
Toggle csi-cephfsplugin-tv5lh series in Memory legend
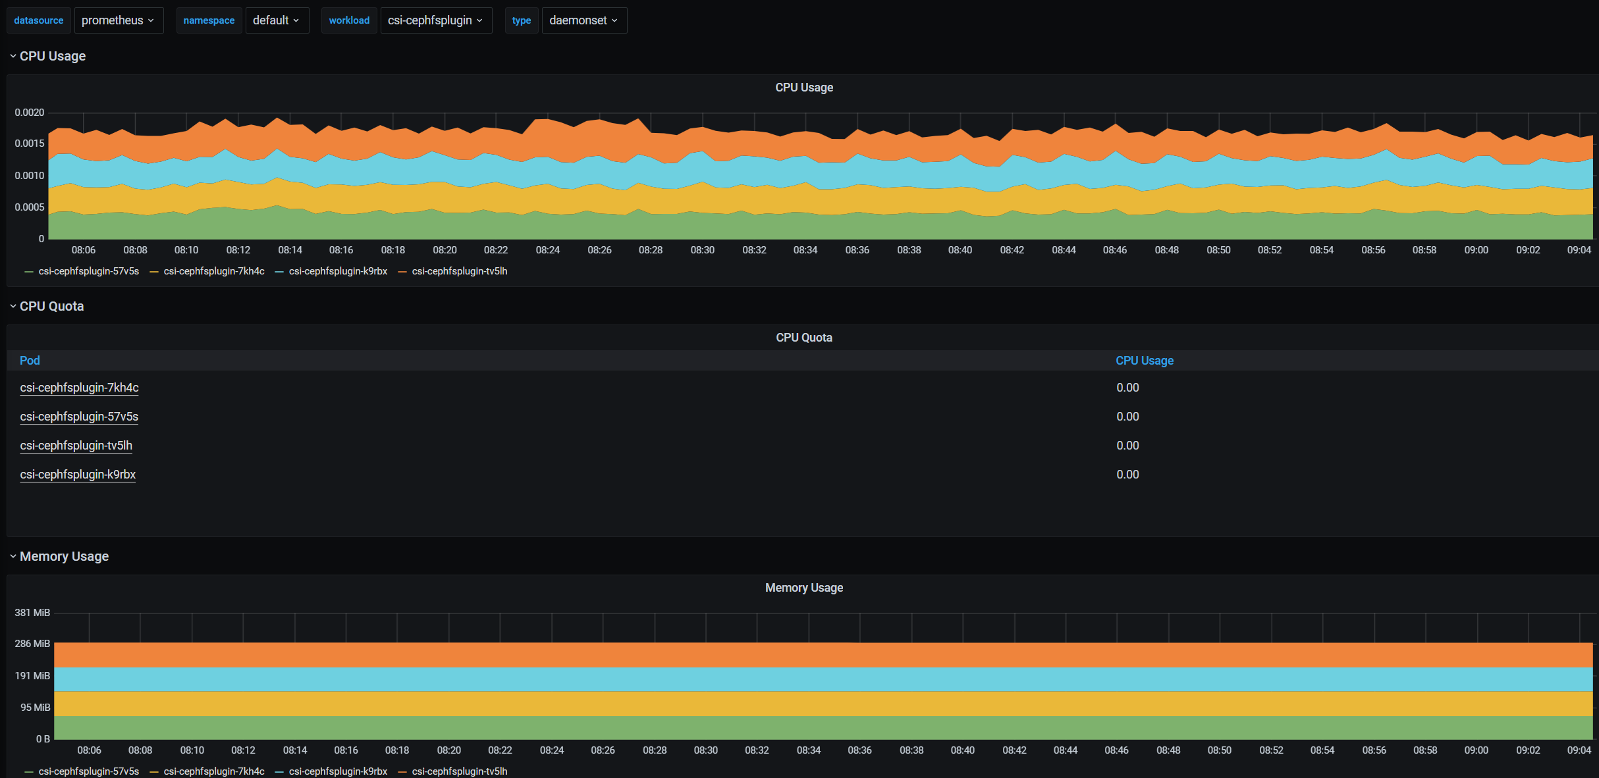[459, 771]
